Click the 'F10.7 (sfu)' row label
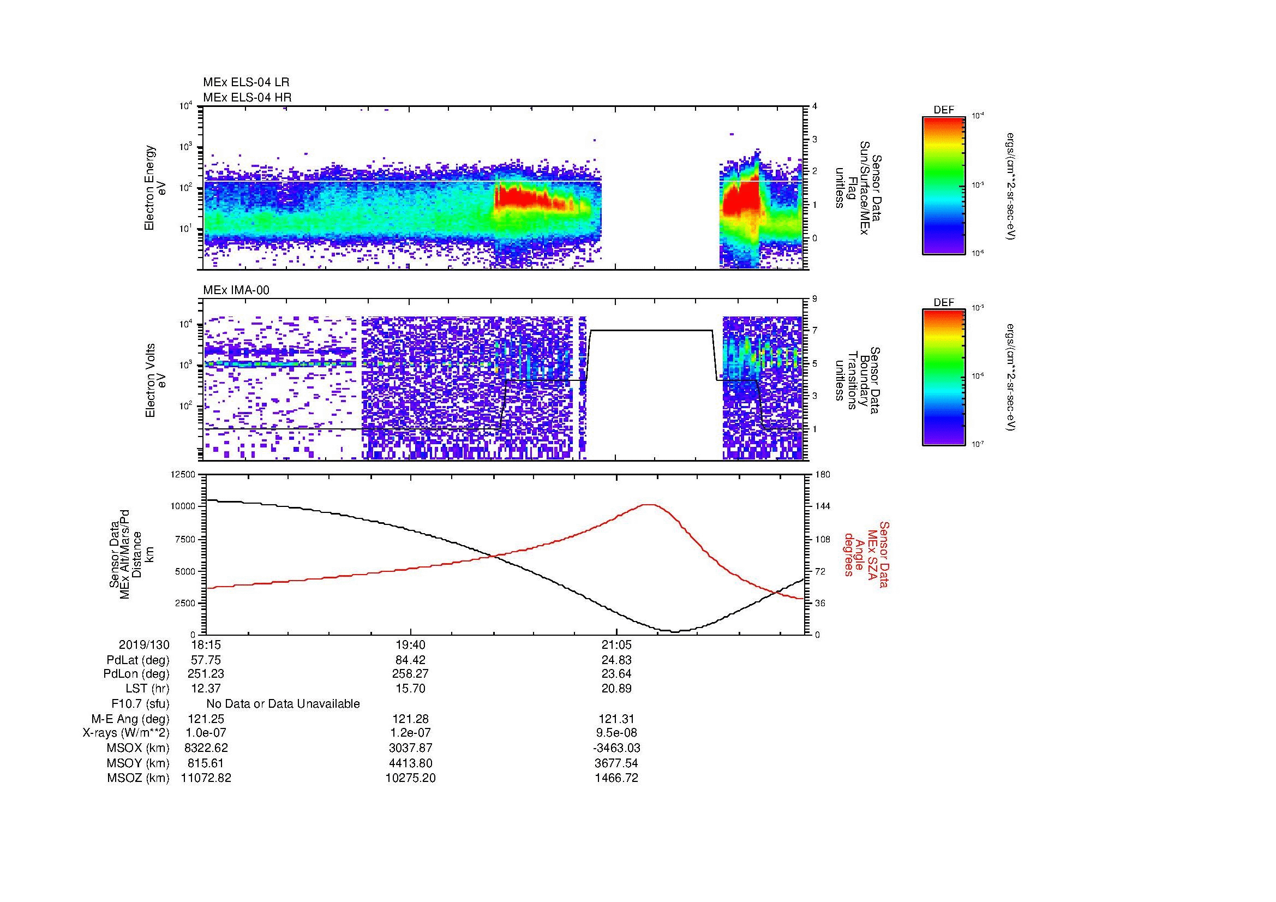This screenshot has height=902, width=1276. 140,704
